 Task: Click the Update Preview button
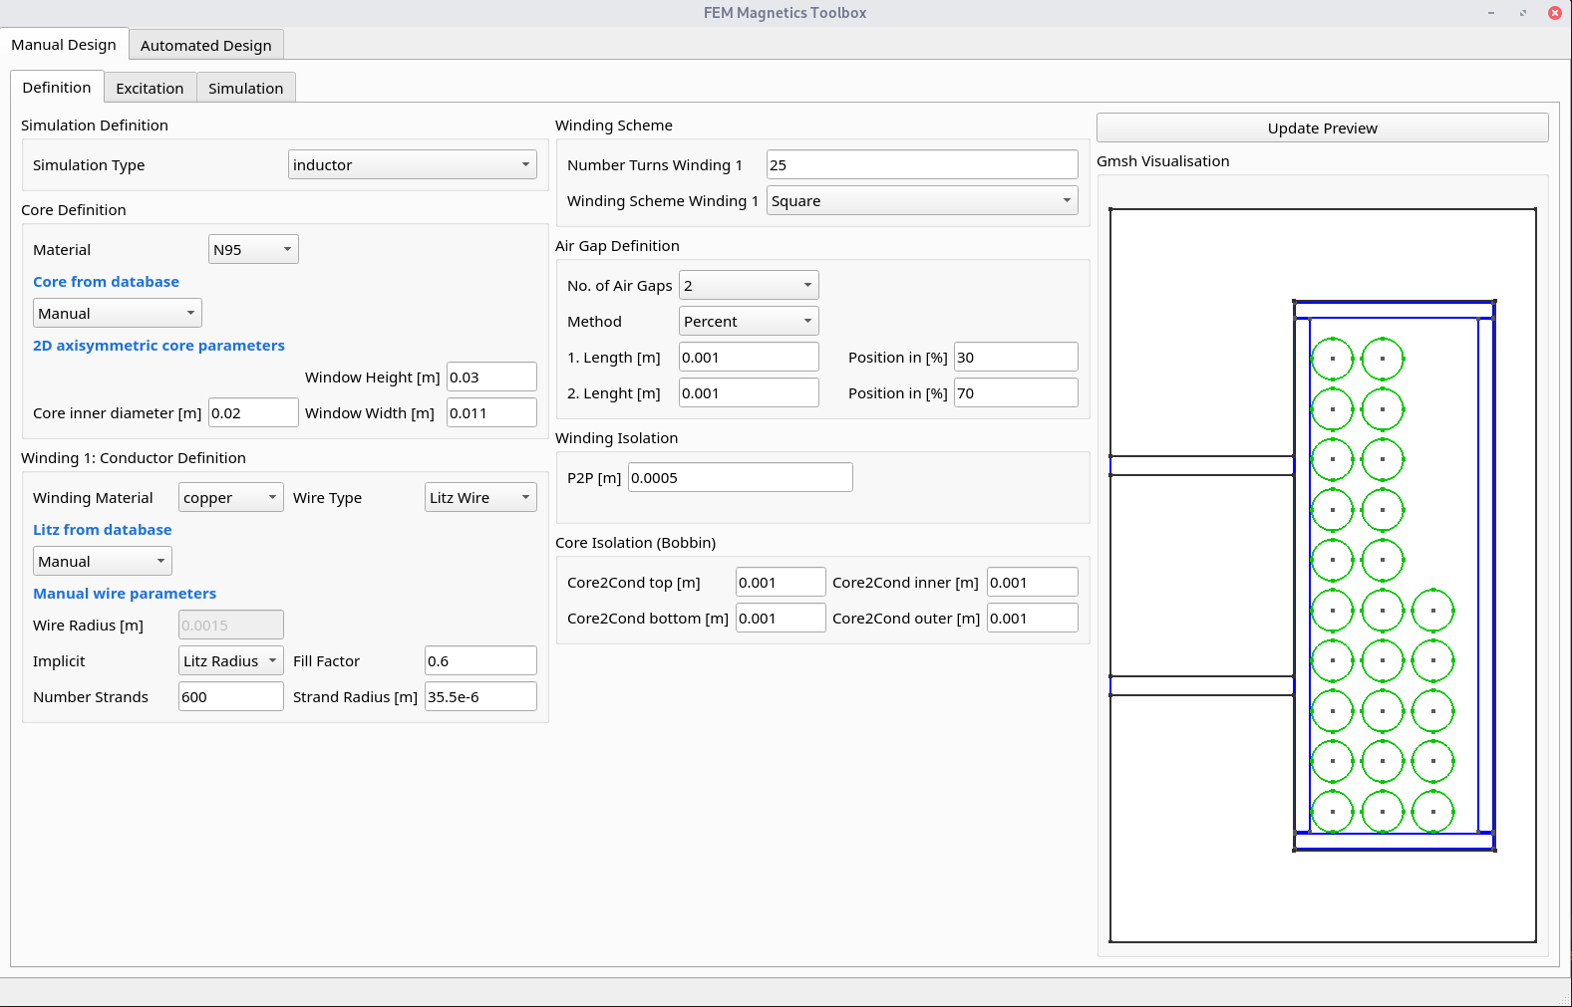tap(1323, 127)
